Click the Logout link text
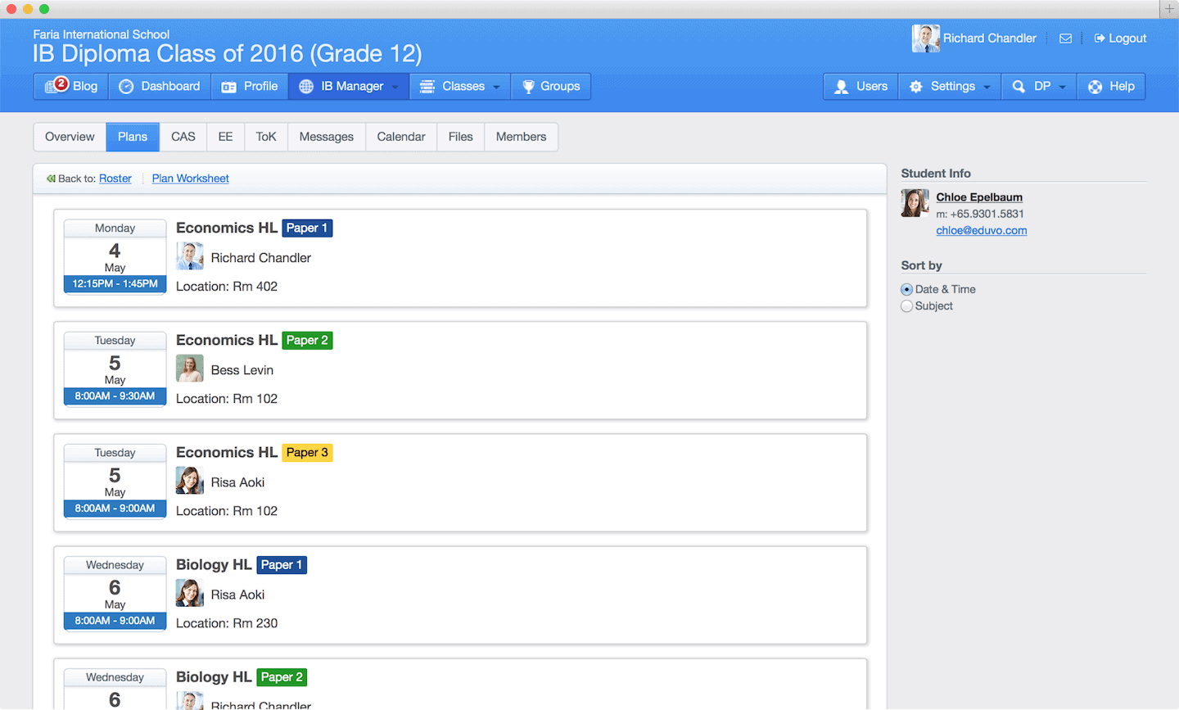Screen dimensions: 1179x710 pos(1127,38)
